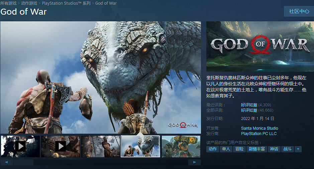314x169 pixels.
Task: Open the 所有游戏 breadcrumb link
Action: 8,3
